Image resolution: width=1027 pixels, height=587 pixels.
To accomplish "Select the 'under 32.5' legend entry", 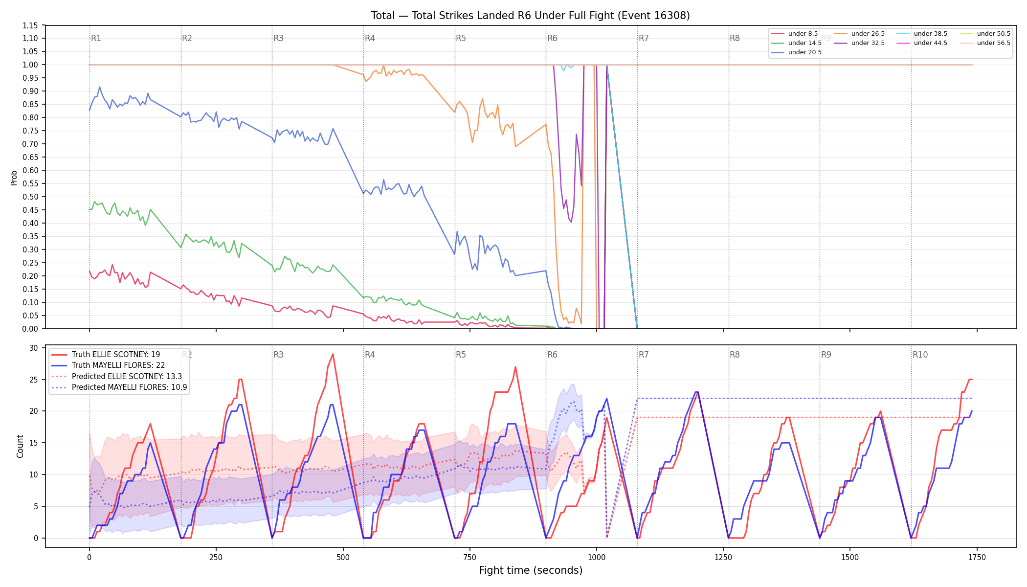I will 859,43.
